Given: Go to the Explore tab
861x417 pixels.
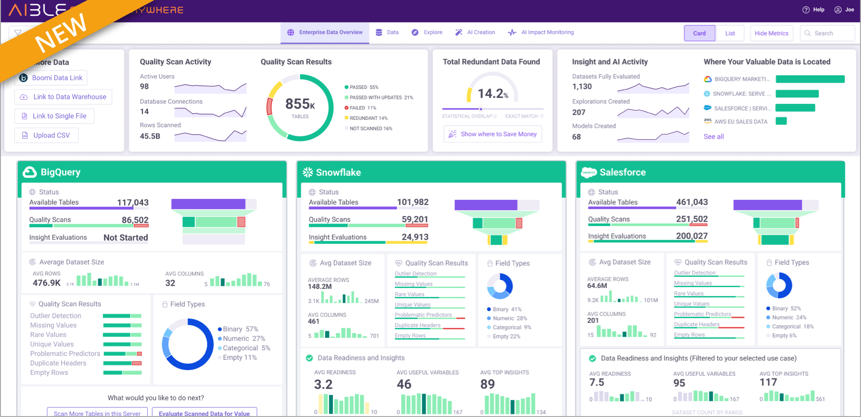Looking at the screenshot, I should [x=427, y=32].
